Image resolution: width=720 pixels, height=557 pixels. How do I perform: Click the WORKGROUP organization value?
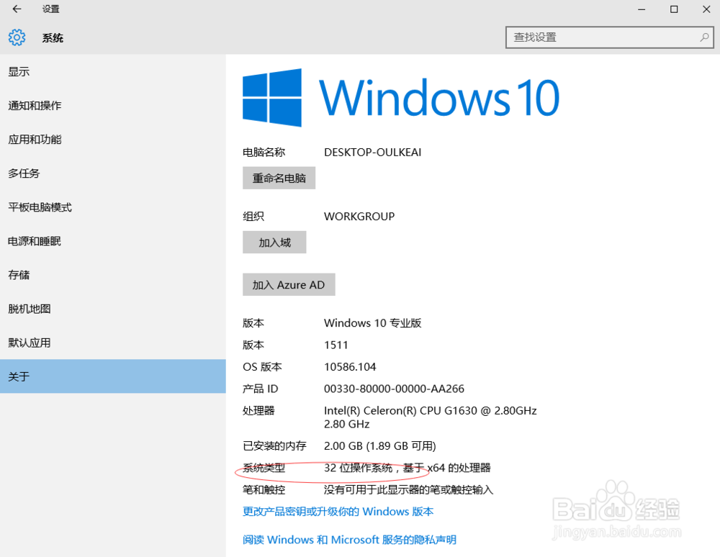click(359, 217)
